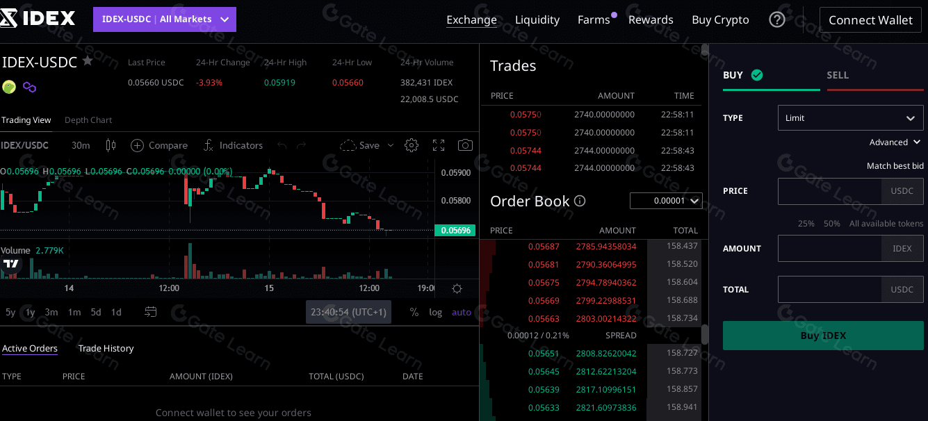Open the order Type Limit dropdown
This screenshot has height=421, width=928.
coord(849,117)
